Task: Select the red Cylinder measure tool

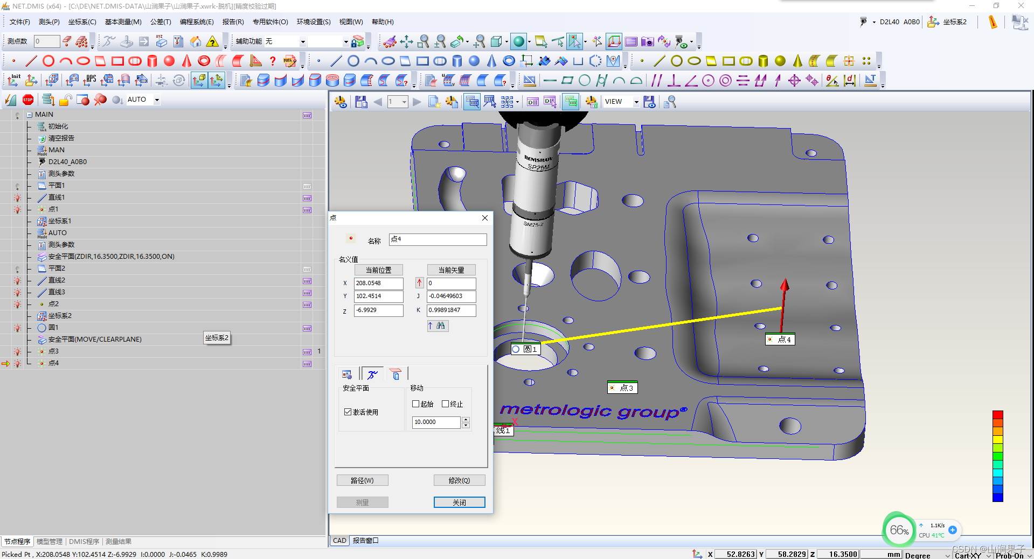Action: pyautogui.click(x=152, y=61)
